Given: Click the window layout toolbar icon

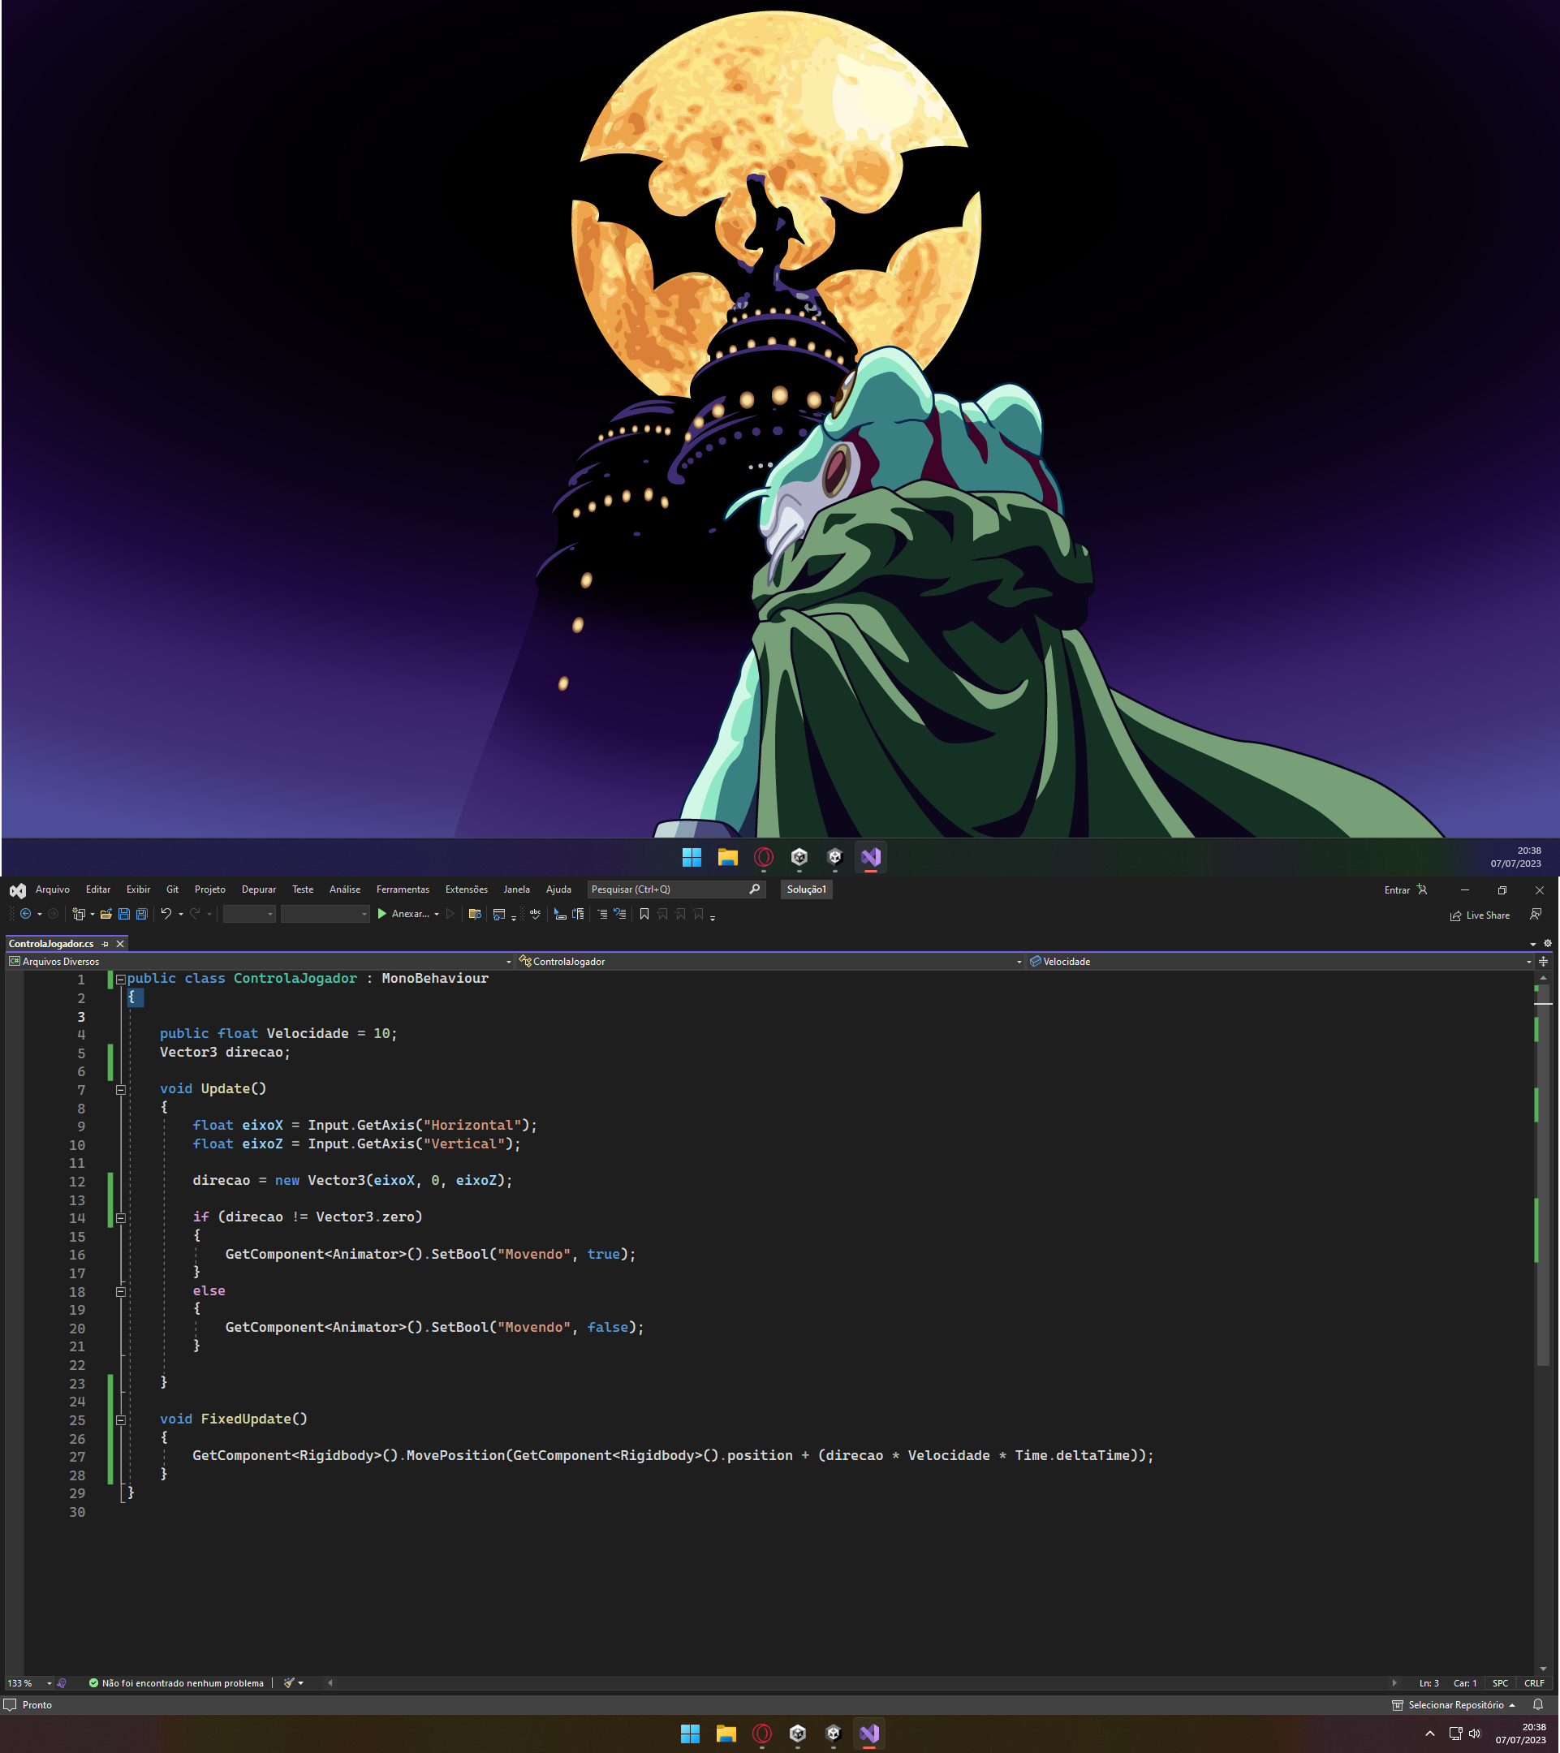Looking at the screenshot, I should (499, 914).
